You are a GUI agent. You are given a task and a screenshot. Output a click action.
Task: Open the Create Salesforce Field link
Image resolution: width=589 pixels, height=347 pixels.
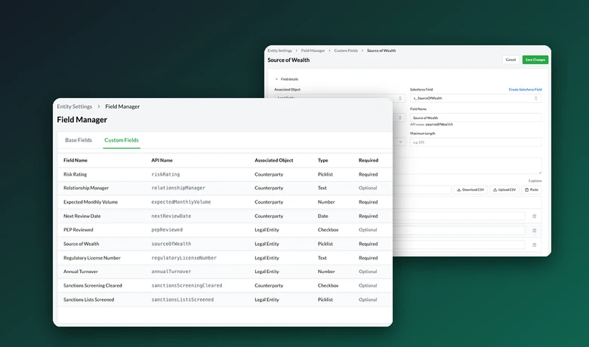525,89
